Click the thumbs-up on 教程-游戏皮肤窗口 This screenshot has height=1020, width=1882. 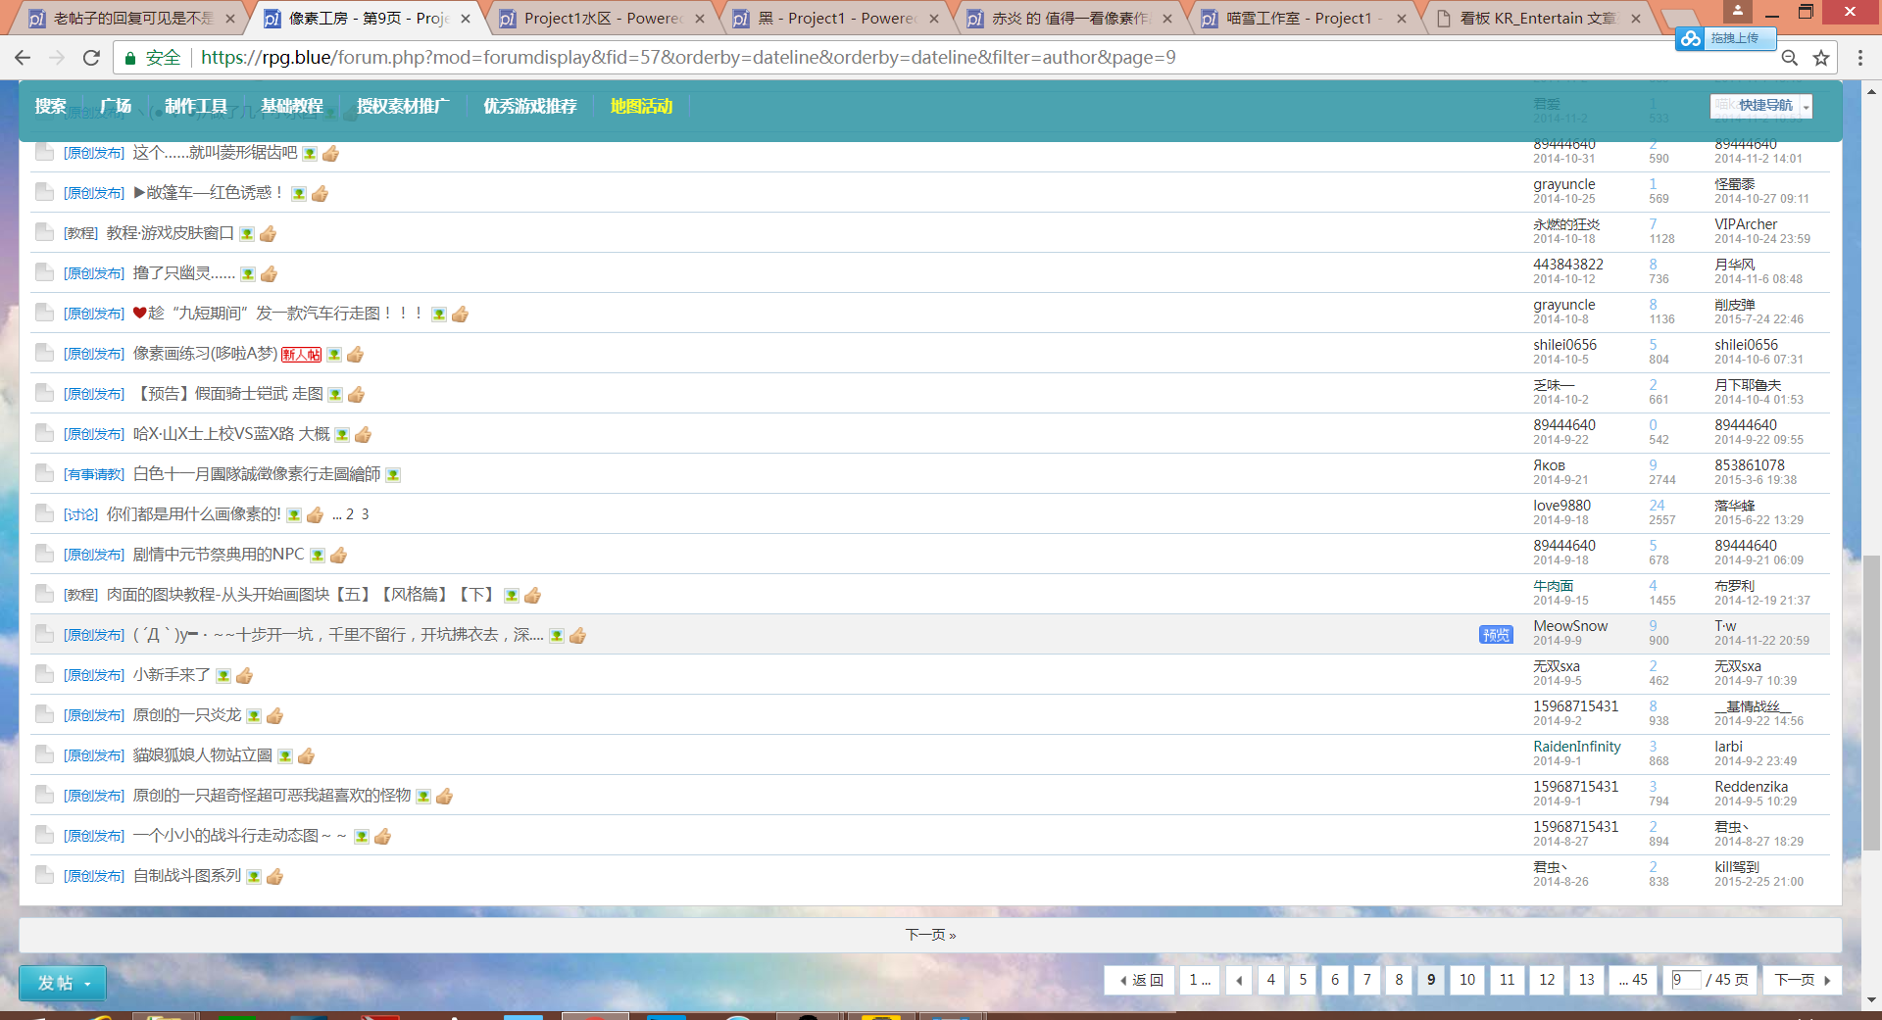coord(269,234)
